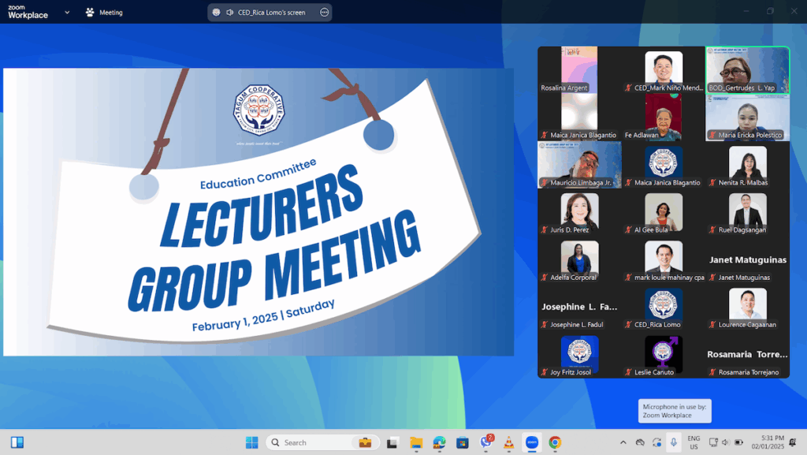This screenshot has width=807, height=455.
Task: Open more options for CED_Rica Lomo's screen
Action: [324, 13]
